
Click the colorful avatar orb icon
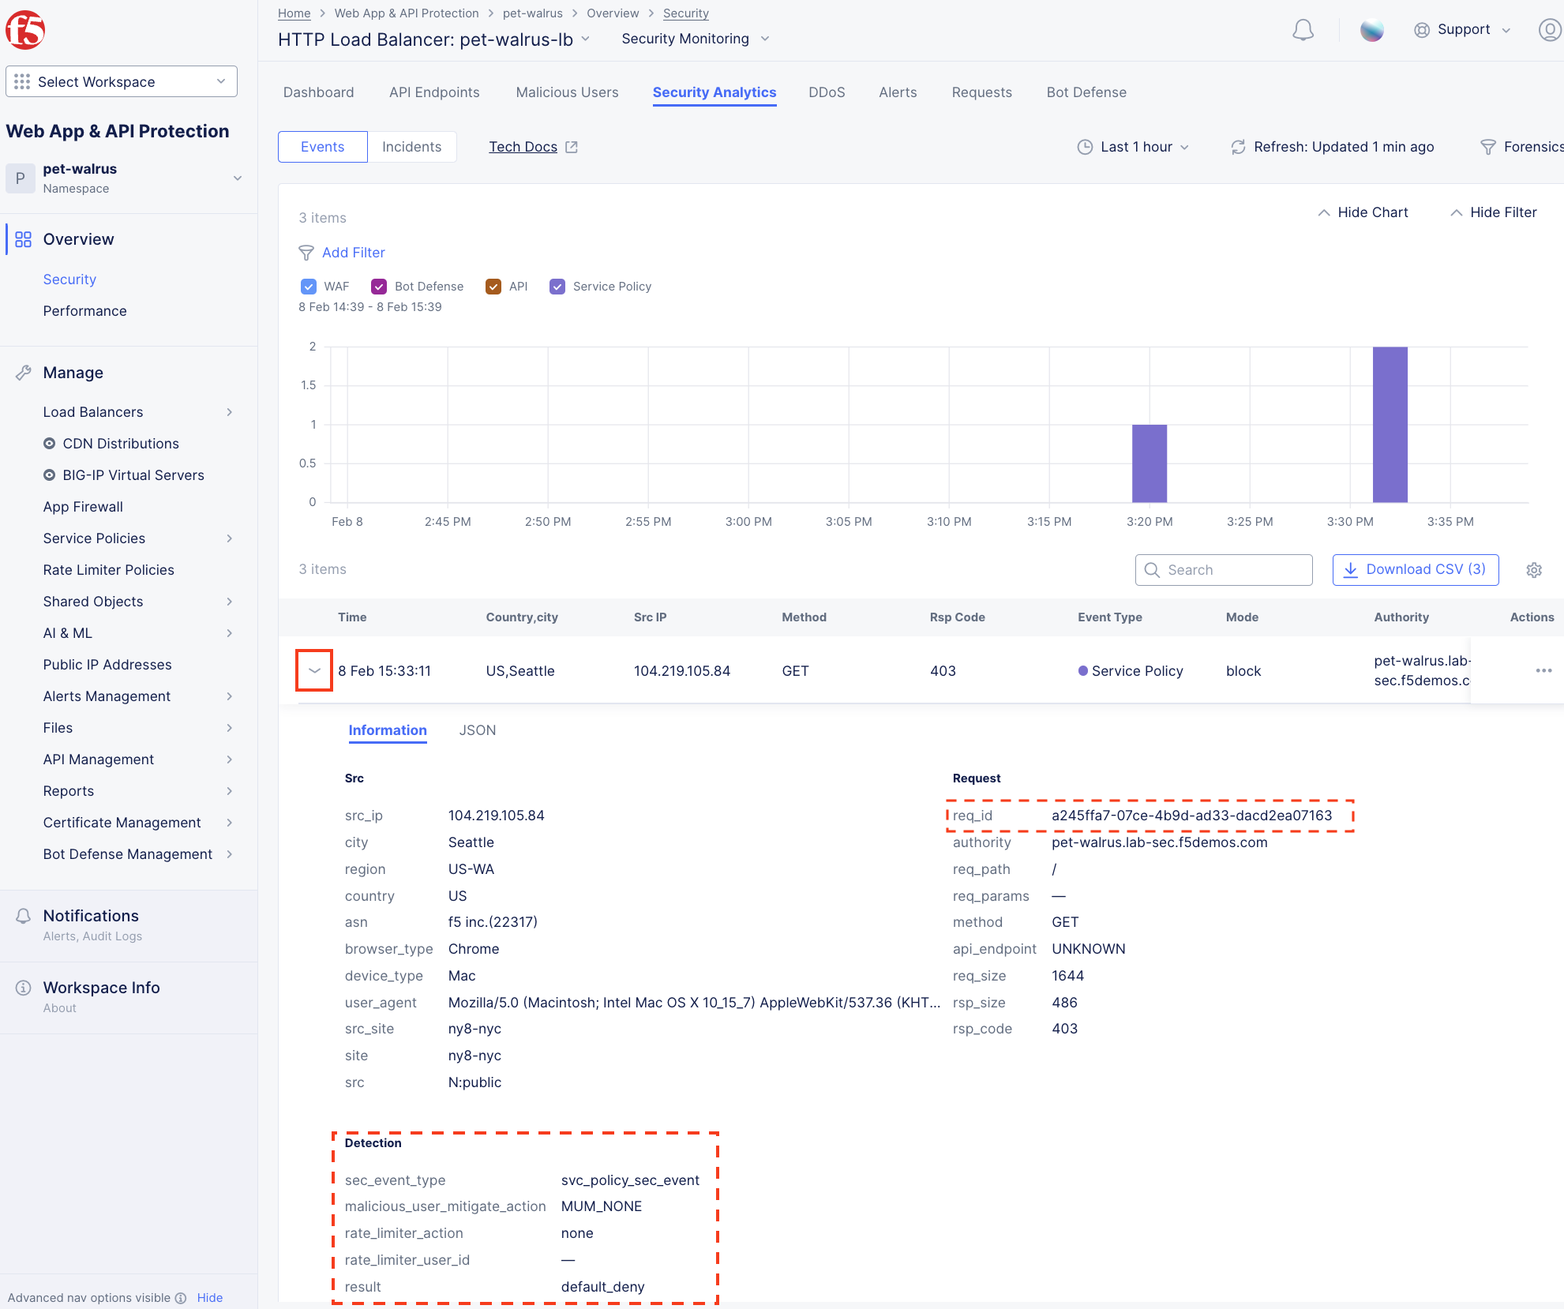click(x=1372, y=30)
